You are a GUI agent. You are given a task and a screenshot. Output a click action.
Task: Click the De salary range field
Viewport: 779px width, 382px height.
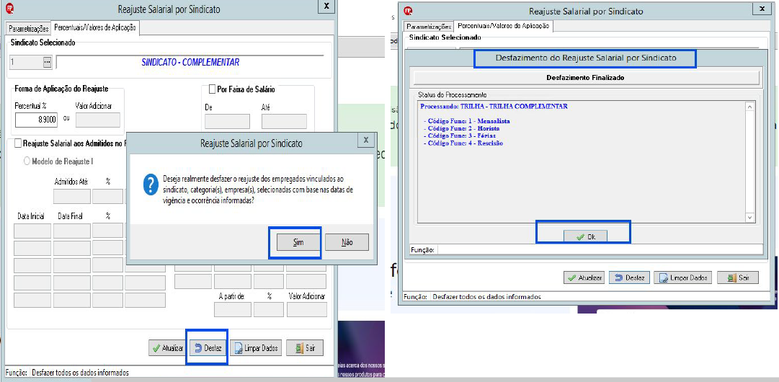click(x=227, y=122)
